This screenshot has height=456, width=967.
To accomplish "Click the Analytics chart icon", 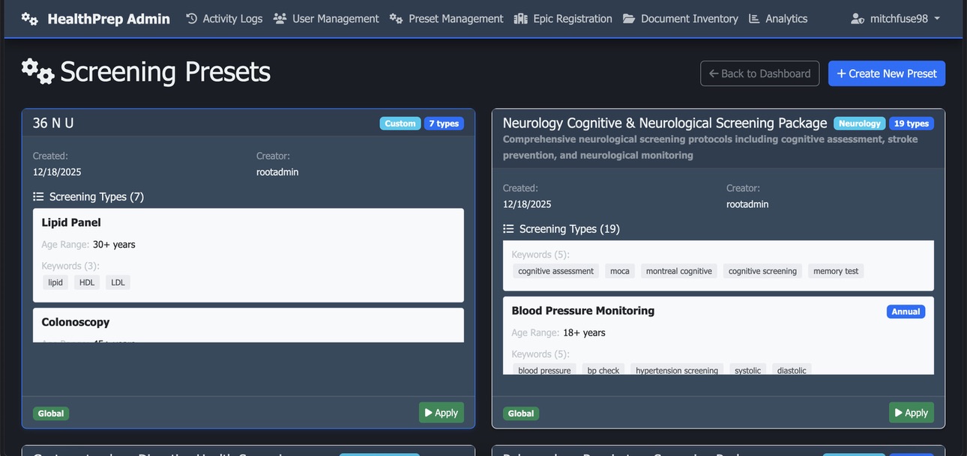I will [x=754, y=19].
